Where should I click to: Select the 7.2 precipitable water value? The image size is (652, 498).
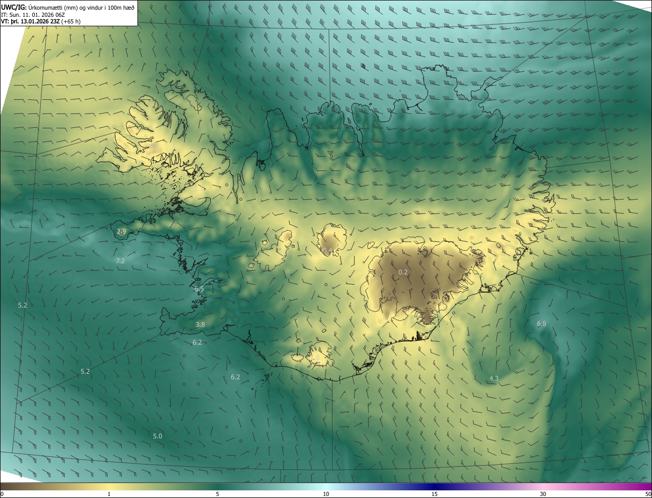[120, 261]
